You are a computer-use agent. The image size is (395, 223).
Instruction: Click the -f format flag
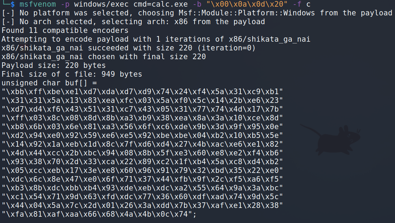[x=297, y=4]
